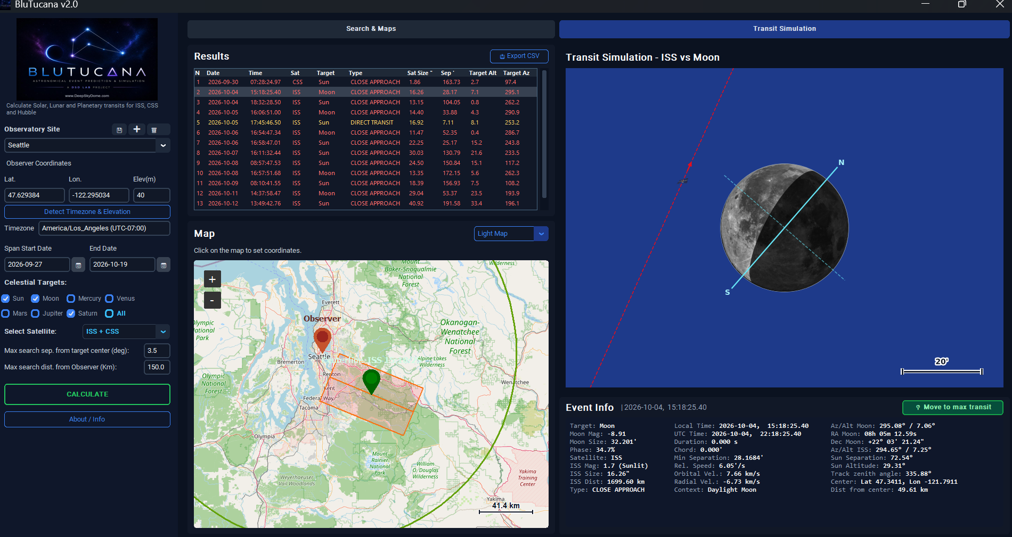Click the Elev(m) input field
The image size is (1012, 537).
point(152,195)
